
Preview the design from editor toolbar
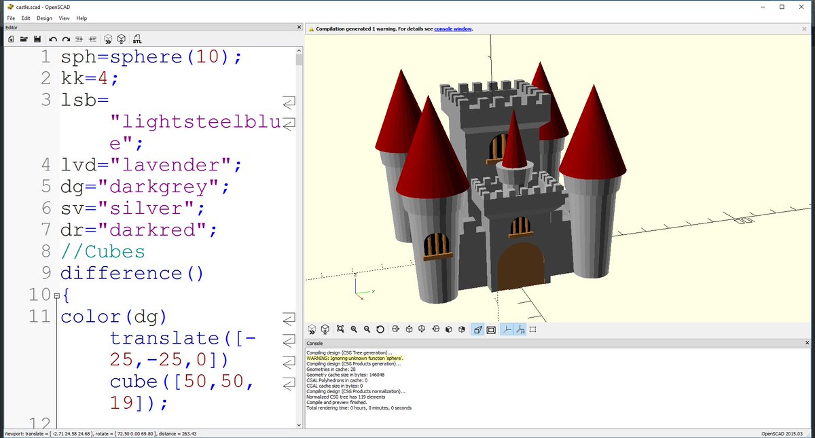pos(108,39)
